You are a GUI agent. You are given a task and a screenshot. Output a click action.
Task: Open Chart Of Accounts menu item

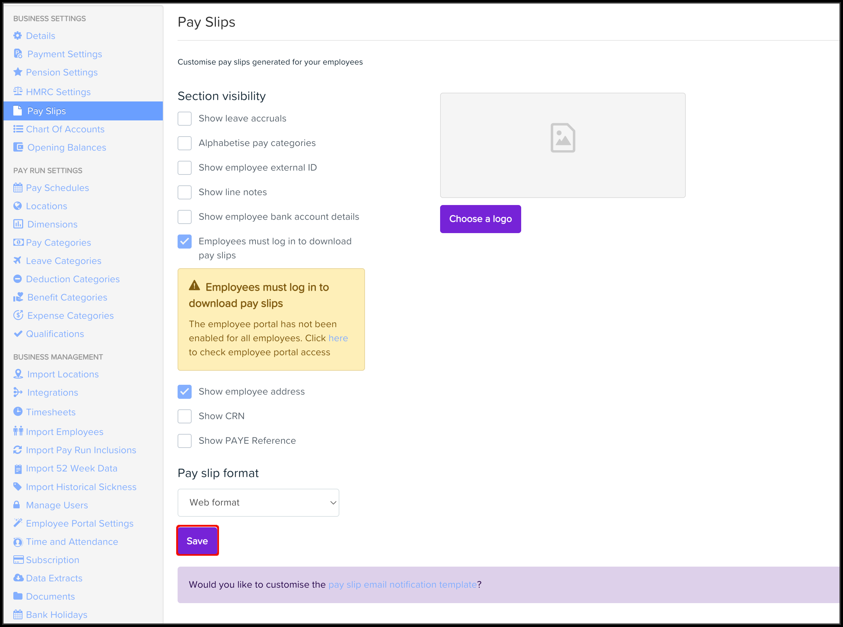tap(65, 129)
